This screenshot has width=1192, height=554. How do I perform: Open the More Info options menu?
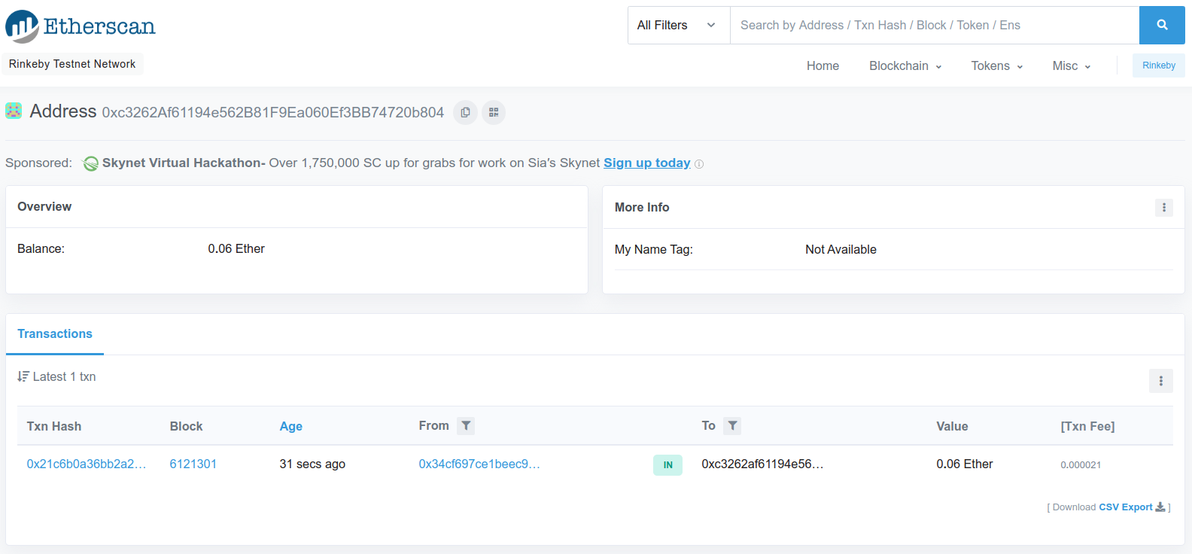pyautogui.click(x=1163, y=207)
